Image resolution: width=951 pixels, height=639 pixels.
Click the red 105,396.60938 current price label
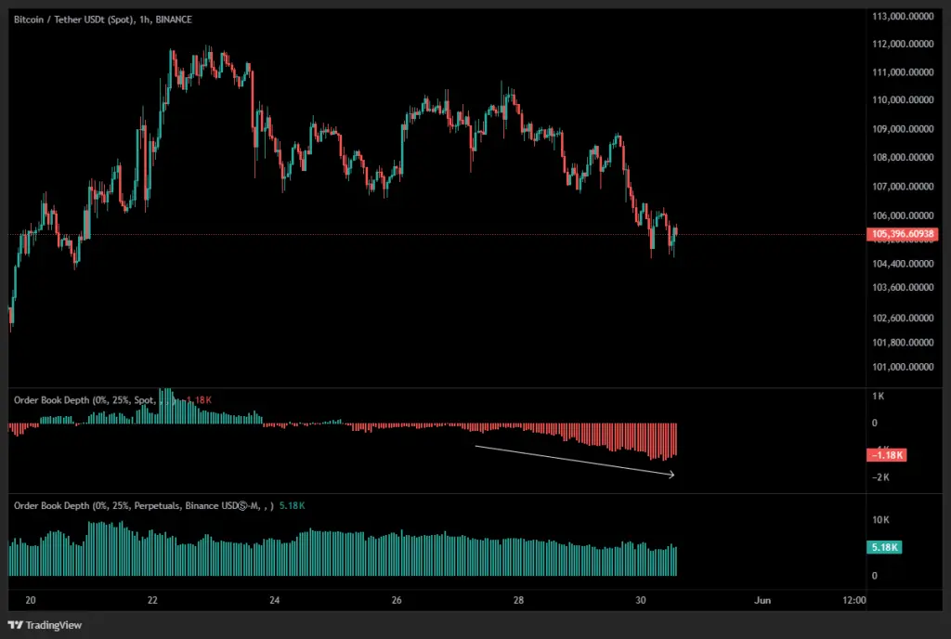coord(904,234)
